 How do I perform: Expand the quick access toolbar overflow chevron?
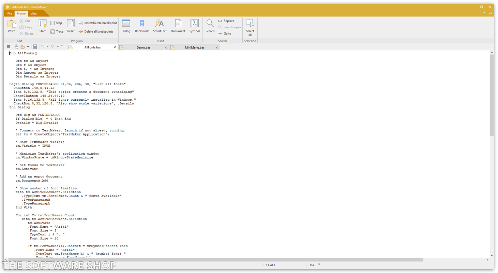coord(62,46)
